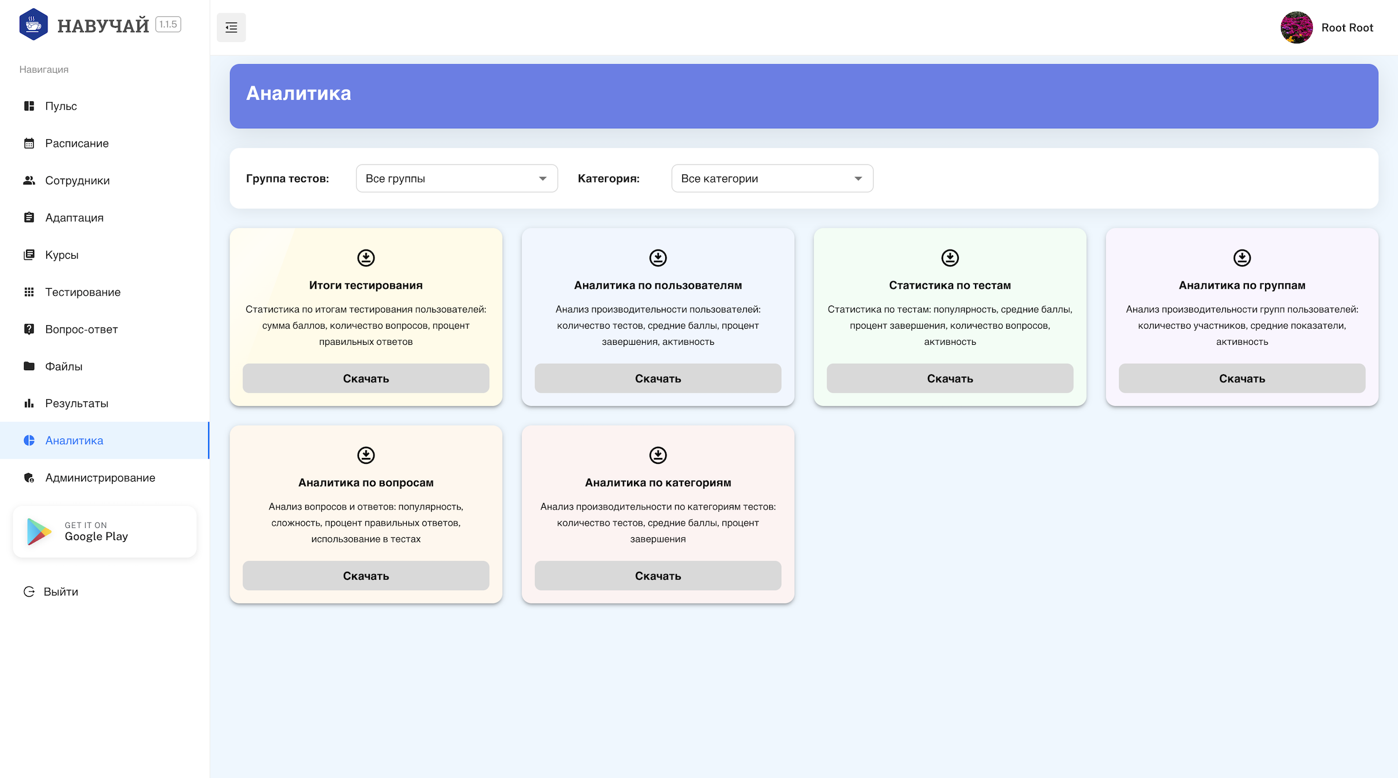The height and width of the screenshot is (778, 1398).
Task: Click the Курсы library icon
Action: click(x=29, y=255)
